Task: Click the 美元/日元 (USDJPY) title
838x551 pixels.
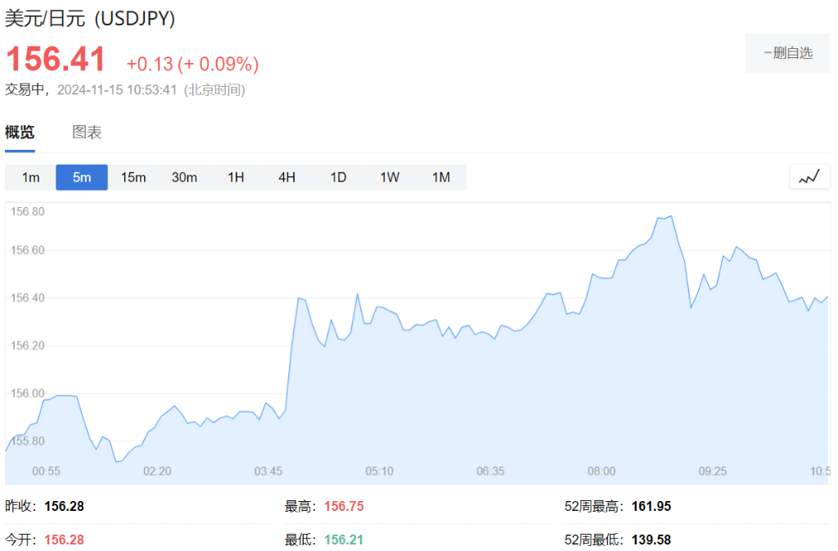Action: [x=90, y=17]
